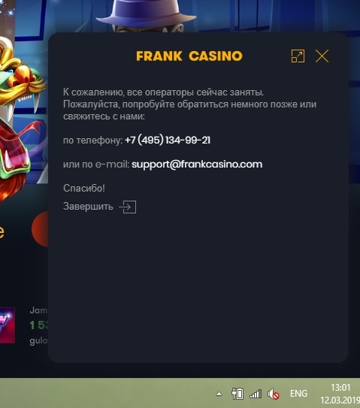
Task: Click the green winnings amount text
Action: point(39,325)
